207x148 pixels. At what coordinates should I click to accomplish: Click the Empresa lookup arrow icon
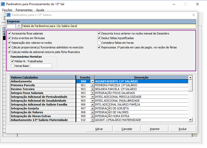click(19, 26)
